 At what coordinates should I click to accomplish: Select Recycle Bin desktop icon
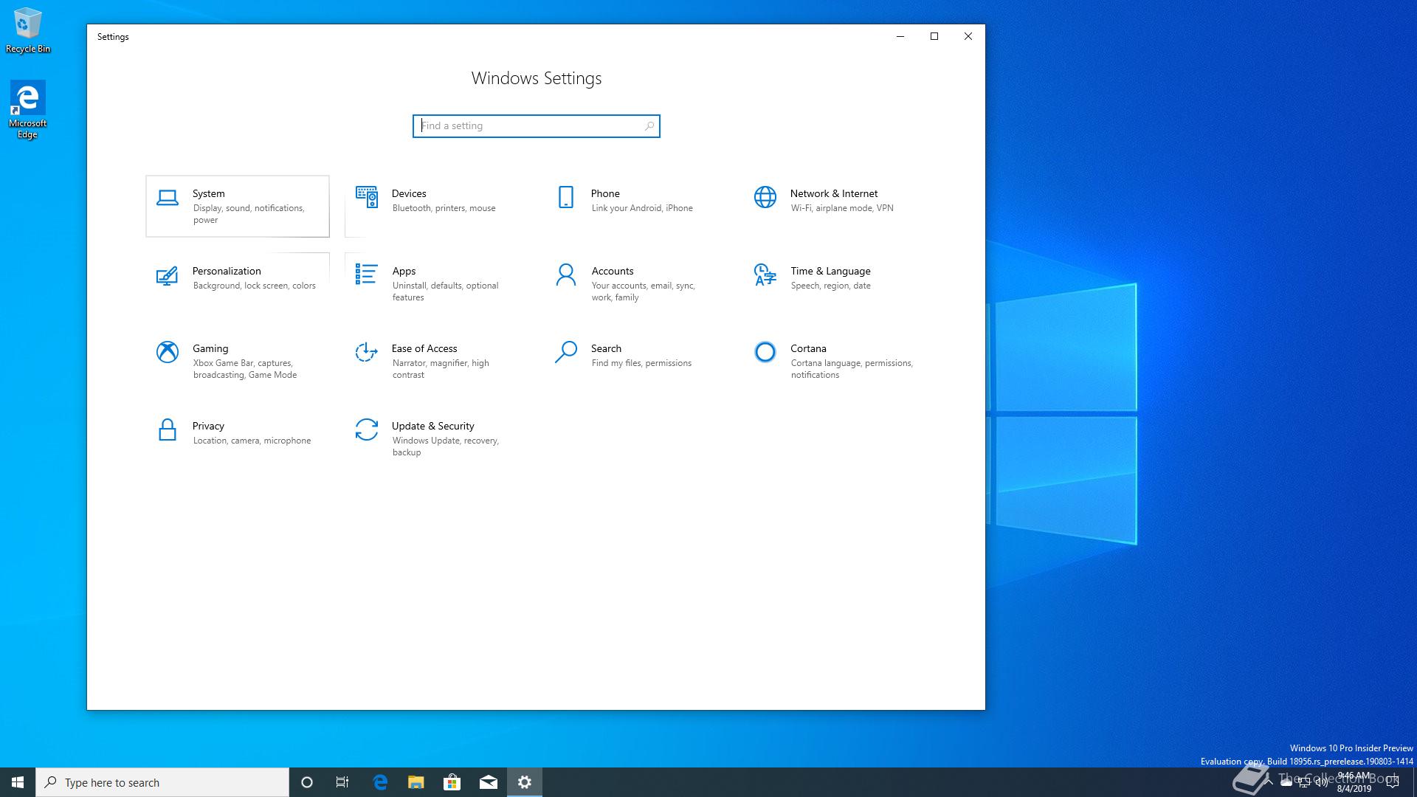click(28, 31)
